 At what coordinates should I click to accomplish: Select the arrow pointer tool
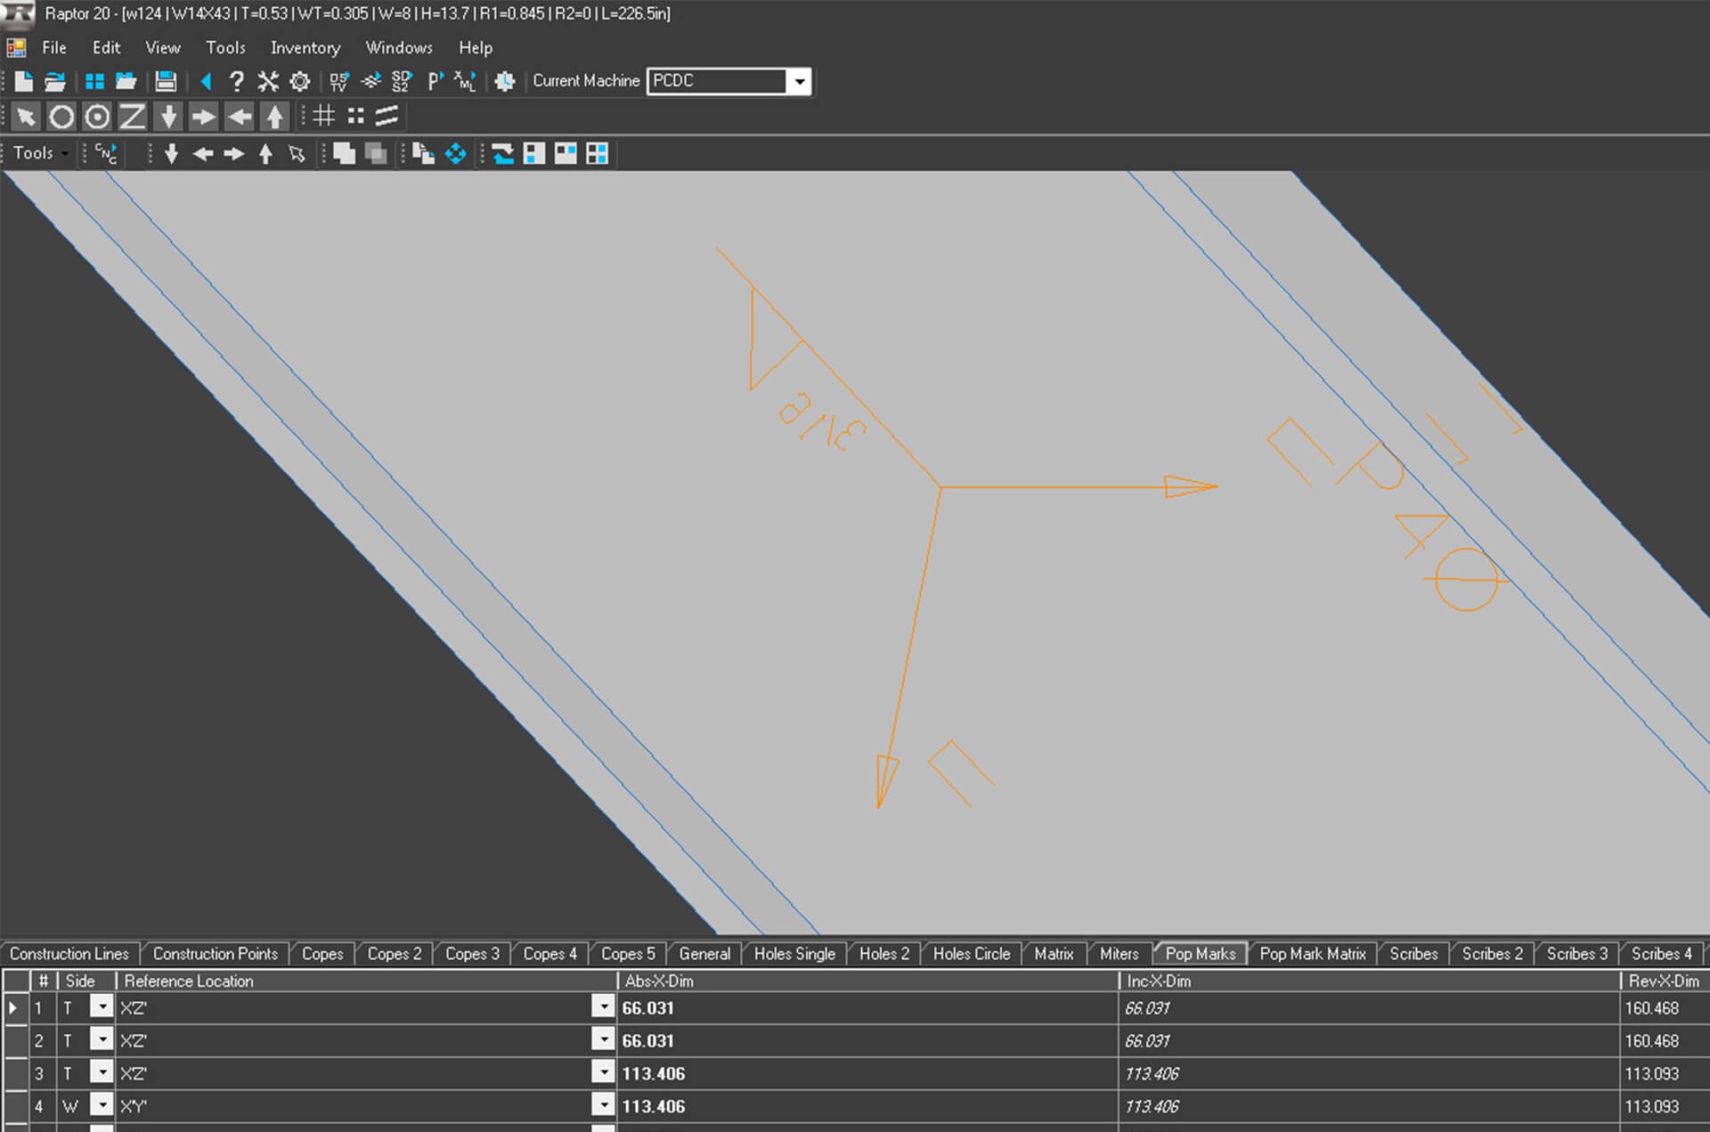26,117
